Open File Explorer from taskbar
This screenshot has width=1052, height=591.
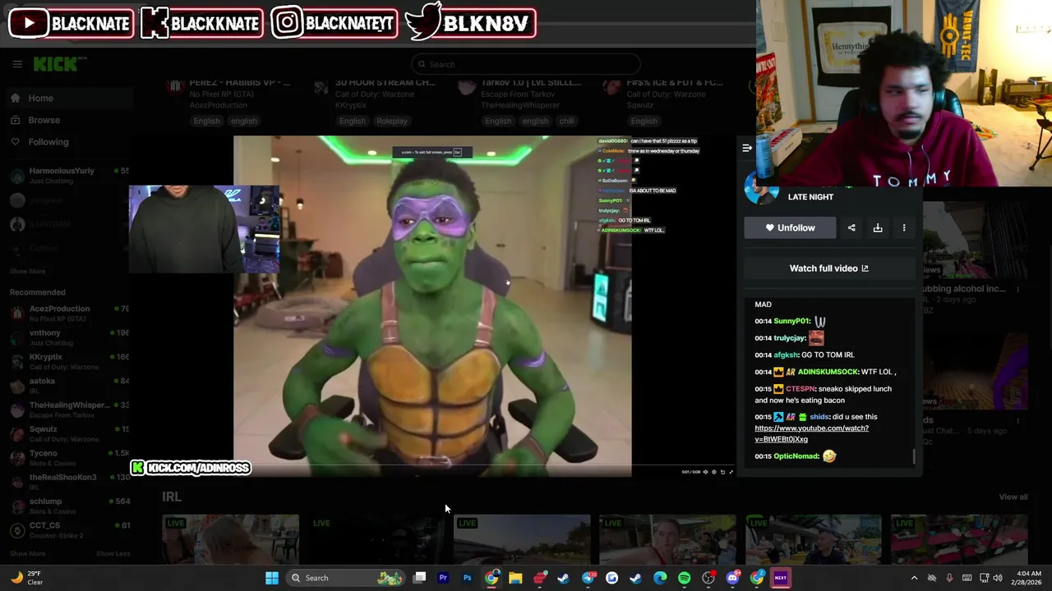click(515, 578)
